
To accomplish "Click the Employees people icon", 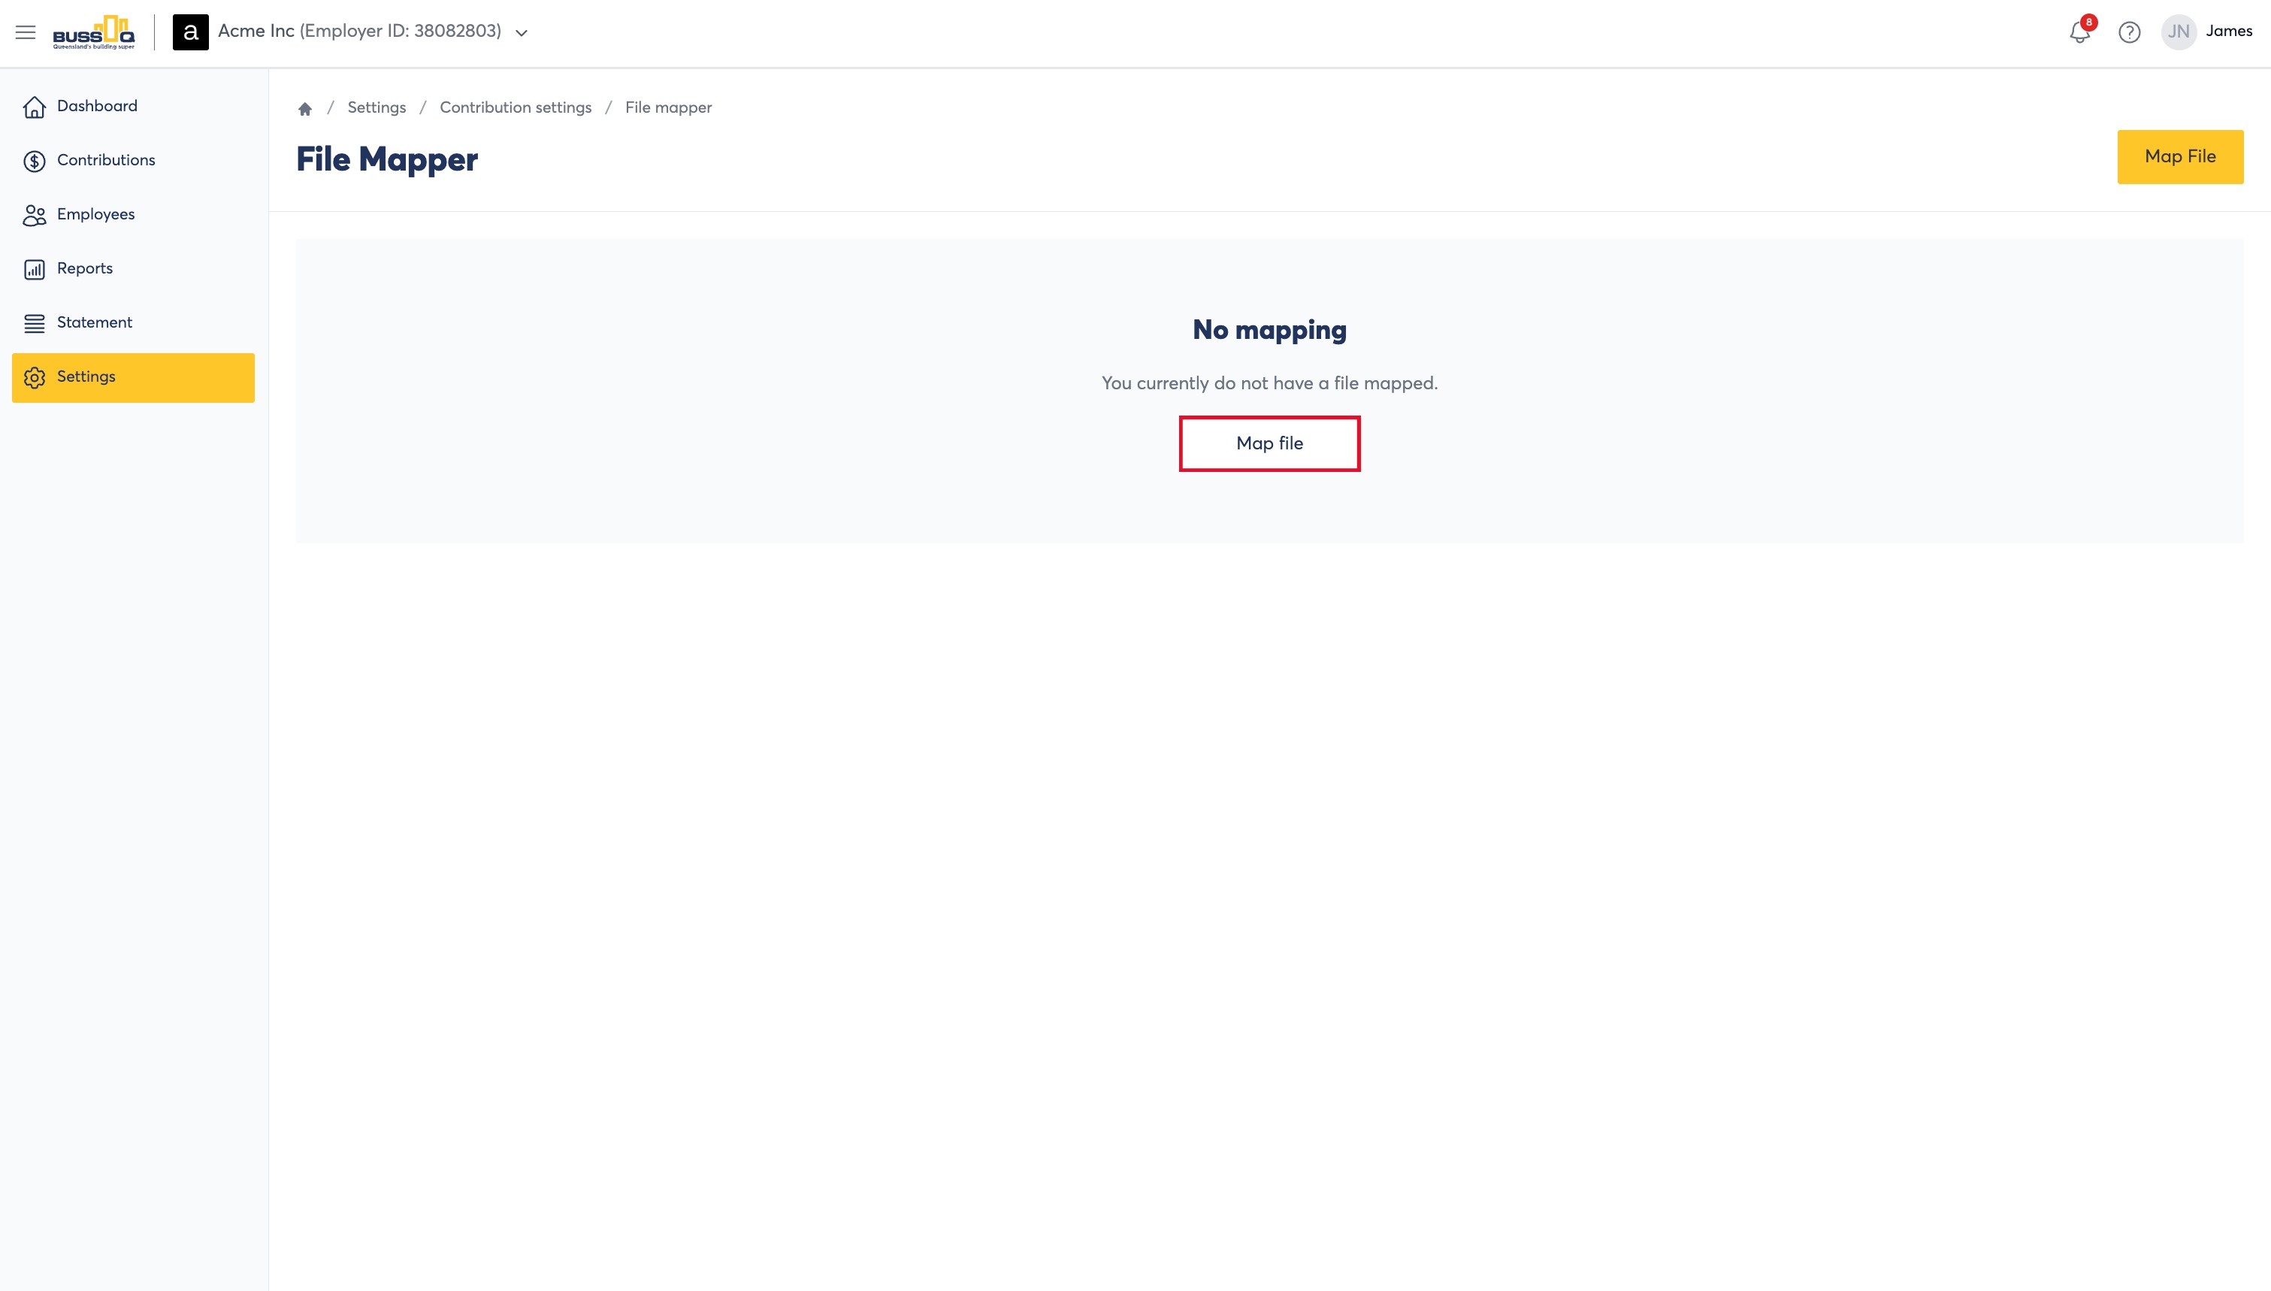I will (x=35, y=216).
